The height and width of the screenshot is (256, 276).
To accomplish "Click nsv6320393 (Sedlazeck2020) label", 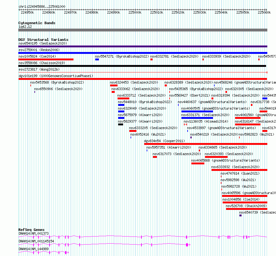I will [229, 154].
